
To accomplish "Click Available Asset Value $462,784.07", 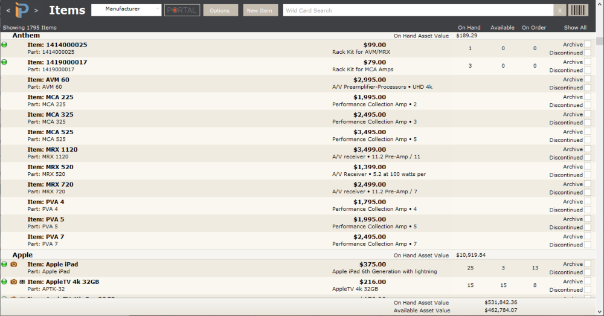I will (x=501, y=310).
